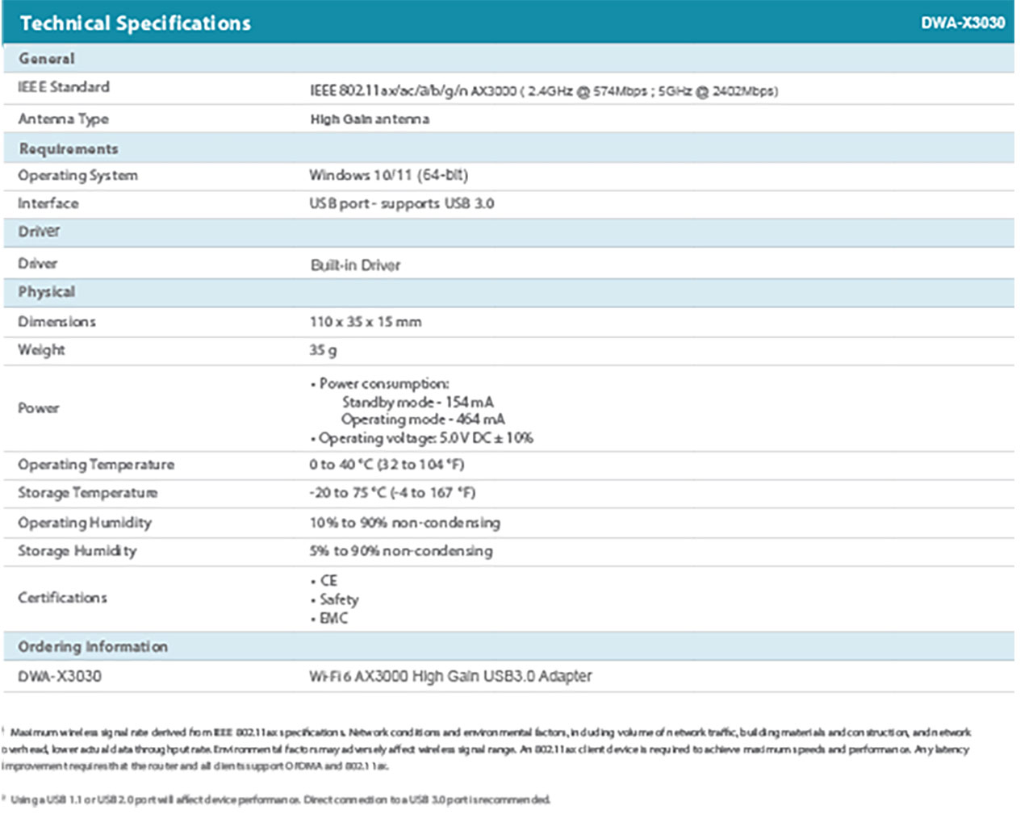Click the Power consumption bullet text
The width and height of the screenshot is (1033, 839).
tap(380, 384)
